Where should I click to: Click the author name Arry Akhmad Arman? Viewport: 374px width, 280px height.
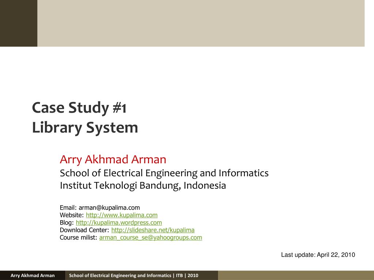coord(113,159)
